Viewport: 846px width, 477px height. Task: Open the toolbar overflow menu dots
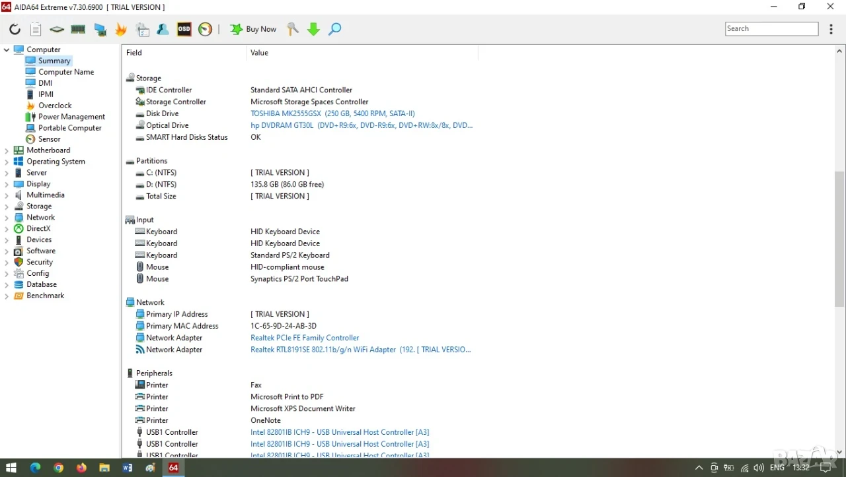pos(830,29)
